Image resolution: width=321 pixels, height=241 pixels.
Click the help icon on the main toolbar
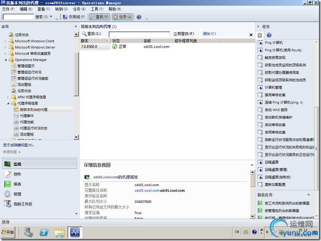coord(139,17)
